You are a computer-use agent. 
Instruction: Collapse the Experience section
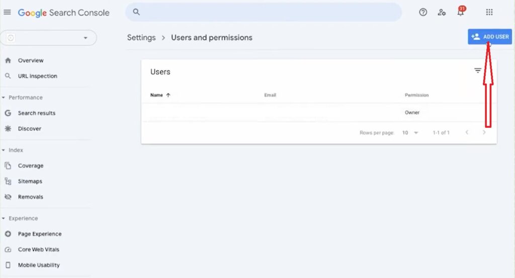pyautogui.click(x=4, y=218)
